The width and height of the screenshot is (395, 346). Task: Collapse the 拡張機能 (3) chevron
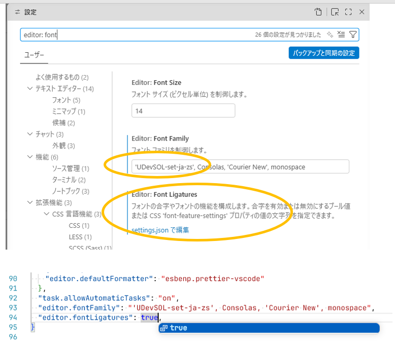pos(30,202)
